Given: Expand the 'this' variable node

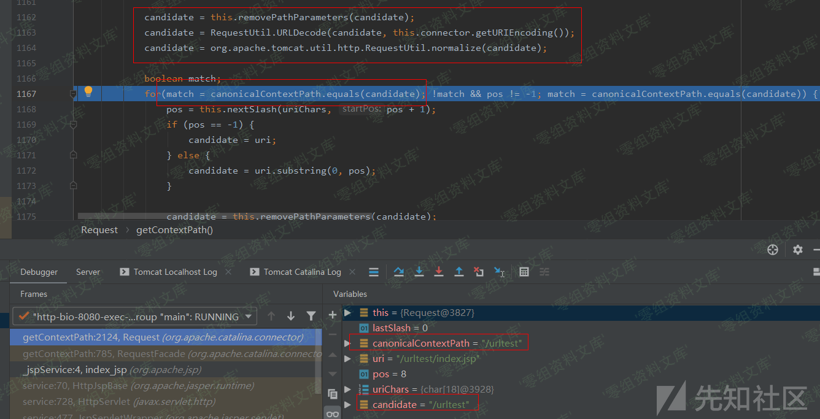Looking at the screenshot, I should pos(348,313).
